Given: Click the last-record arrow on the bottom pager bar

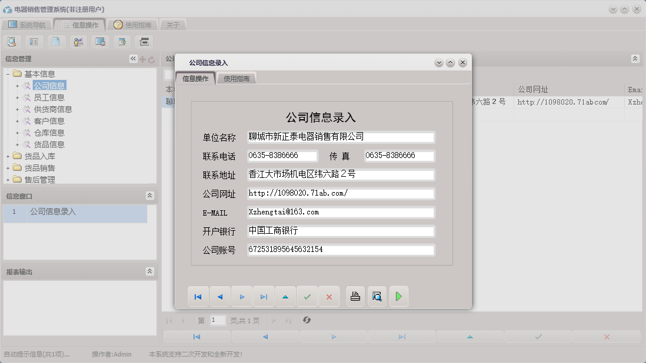Looking at the screenshot, I should [x=402, y=337].
